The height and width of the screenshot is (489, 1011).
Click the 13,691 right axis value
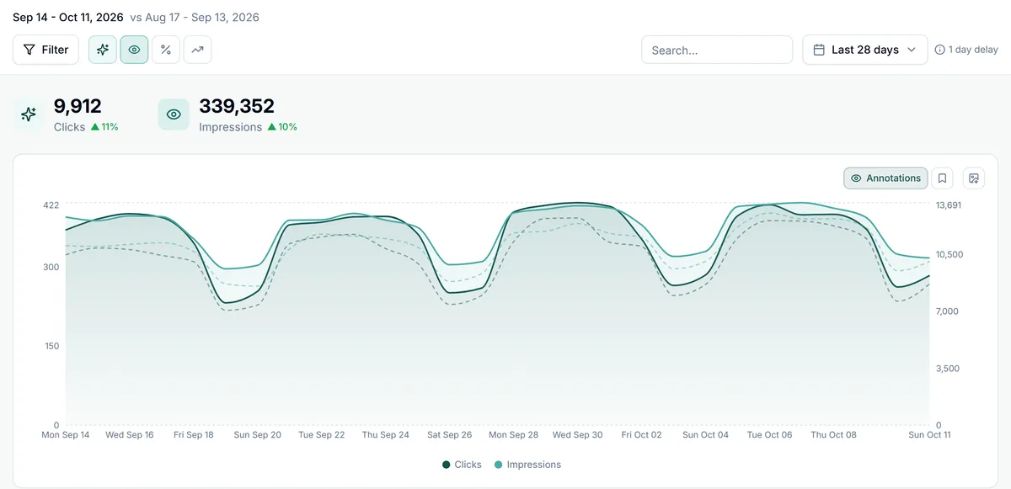(x=949, y=205)
